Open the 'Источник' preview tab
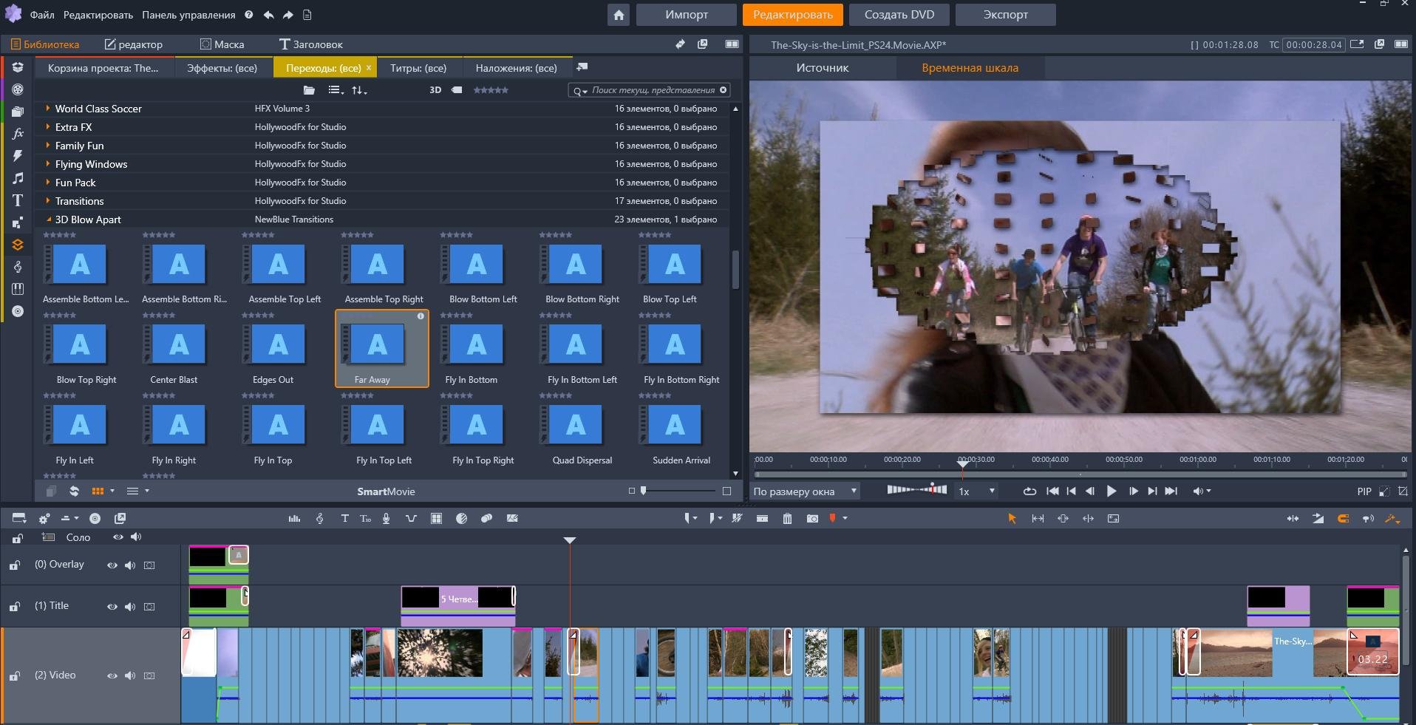Viewport: 1416px width, 725px height. click(x=822, y=68)
